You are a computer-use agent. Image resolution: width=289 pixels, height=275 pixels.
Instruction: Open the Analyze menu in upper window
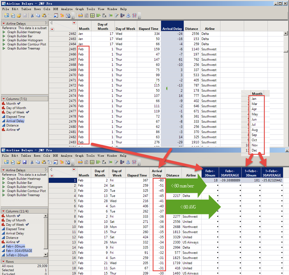click(67, 9)
